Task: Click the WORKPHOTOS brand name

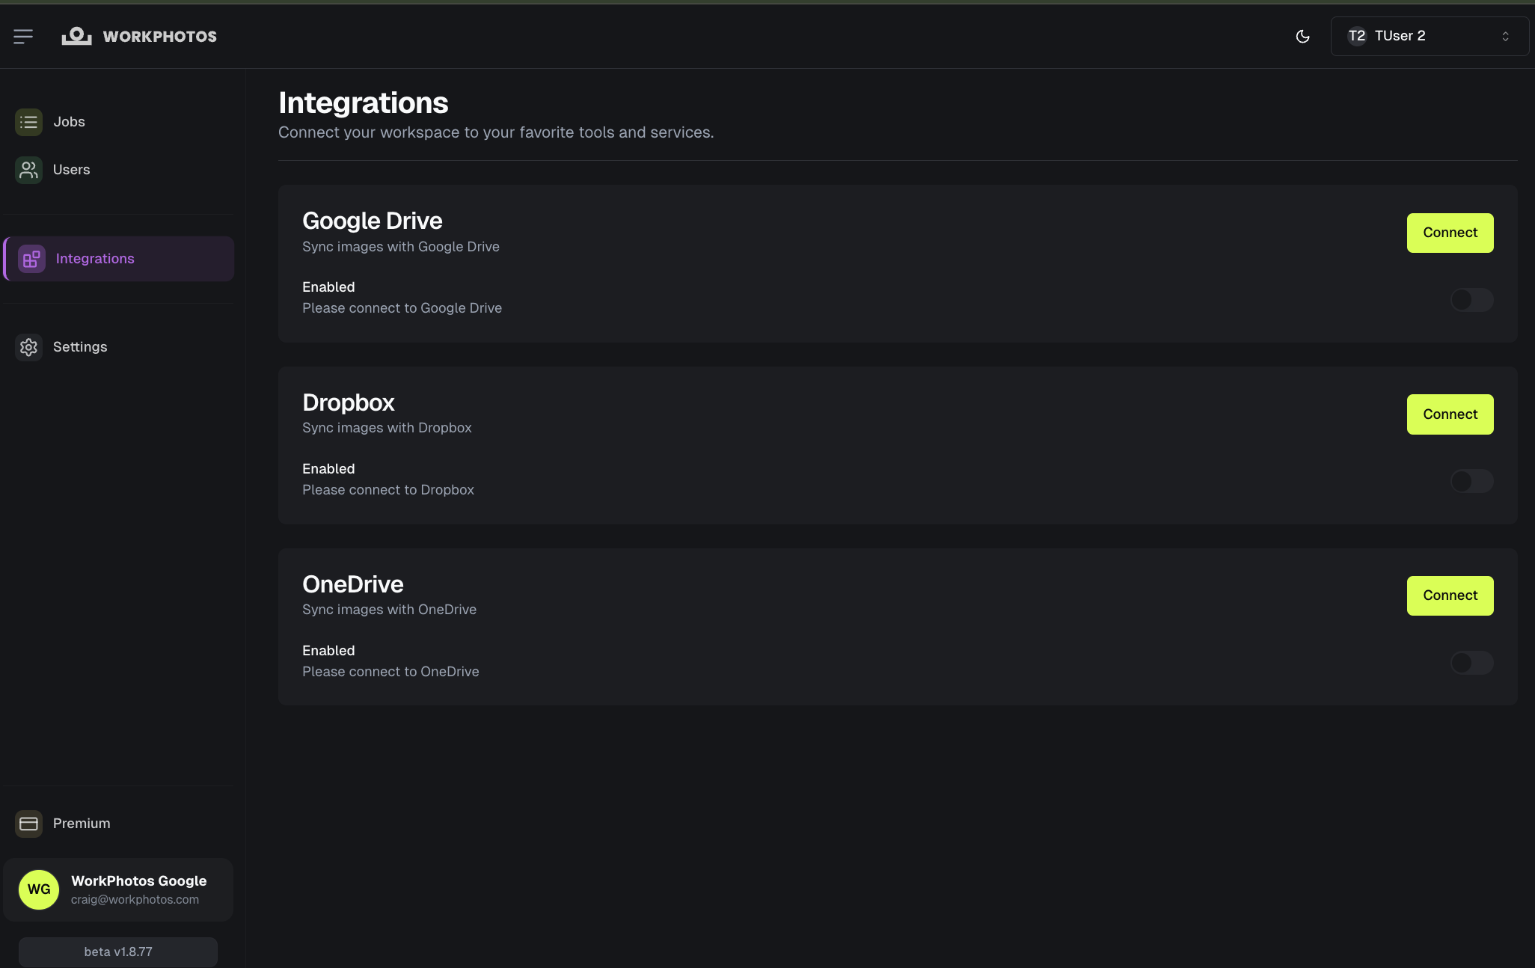Action: 160,37
